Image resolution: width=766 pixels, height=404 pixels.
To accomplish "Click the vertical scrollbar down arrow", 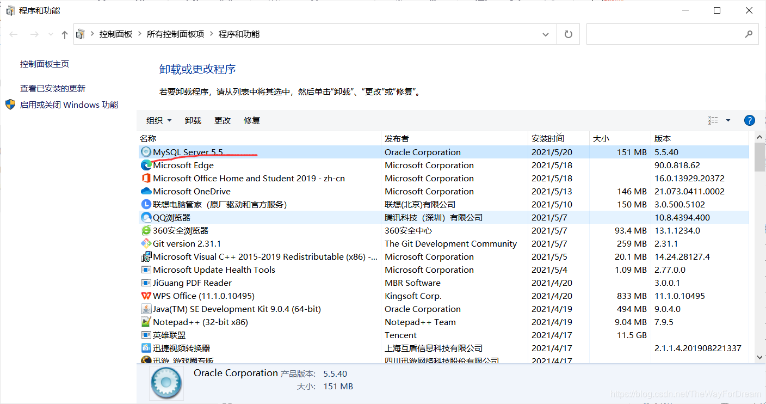I will [x=760, y=357].
